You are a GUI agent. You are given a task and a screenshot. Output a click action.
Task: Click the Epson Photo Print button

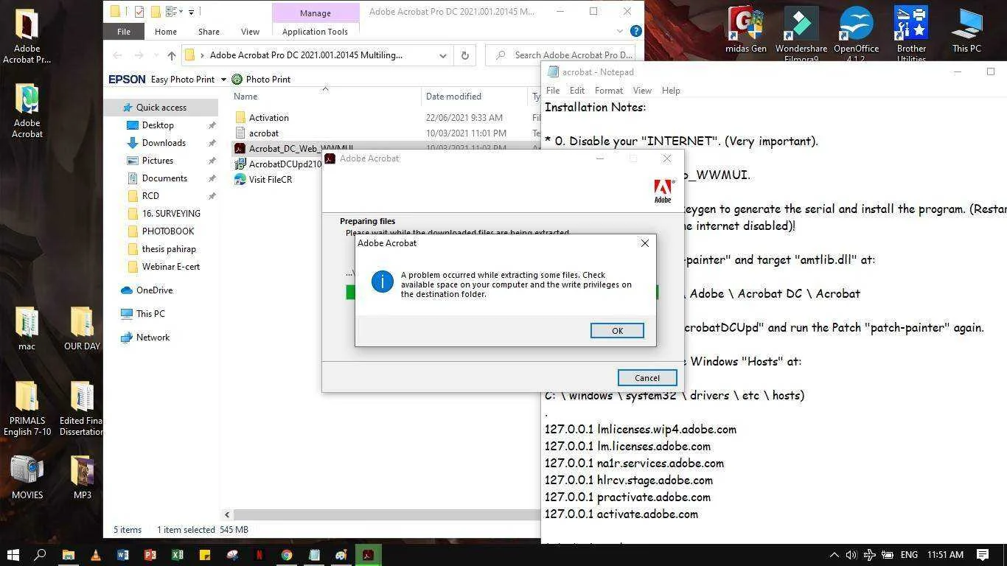[261, 80]
